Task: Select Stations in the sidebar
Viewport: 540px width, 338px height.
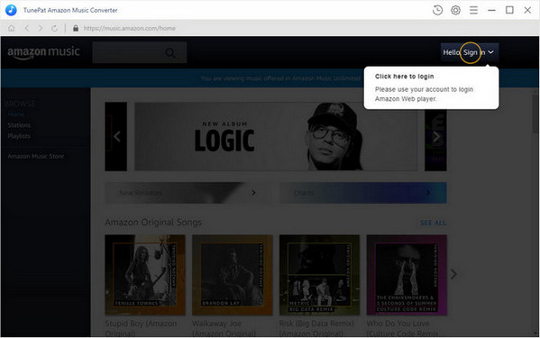Action: click(19, 125)
